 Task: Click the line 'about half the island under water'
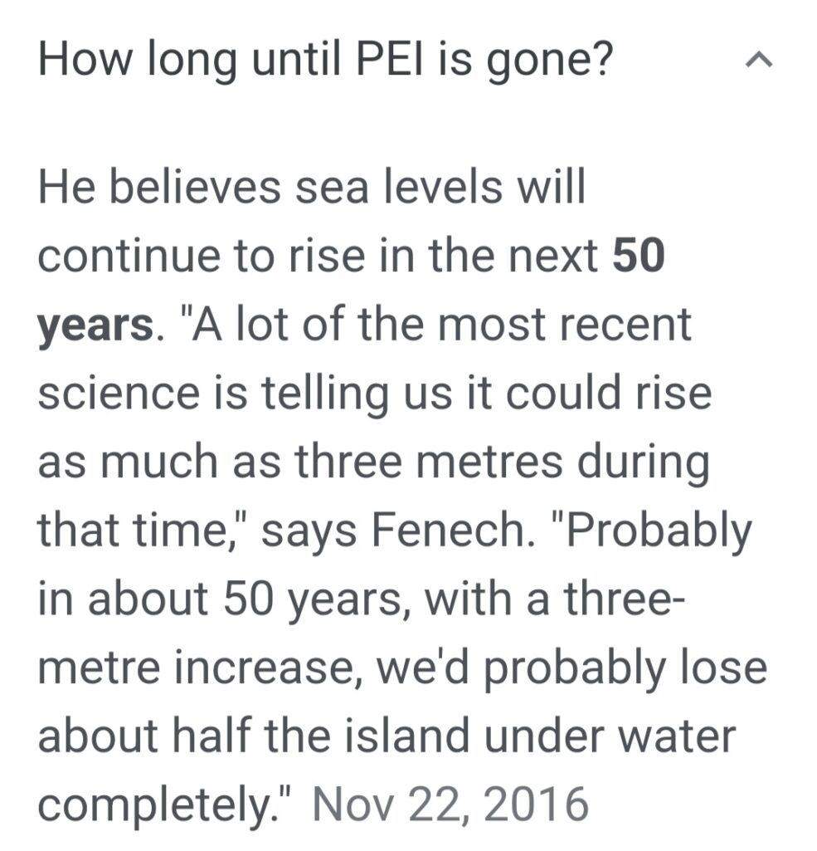(x=387, y=736)
